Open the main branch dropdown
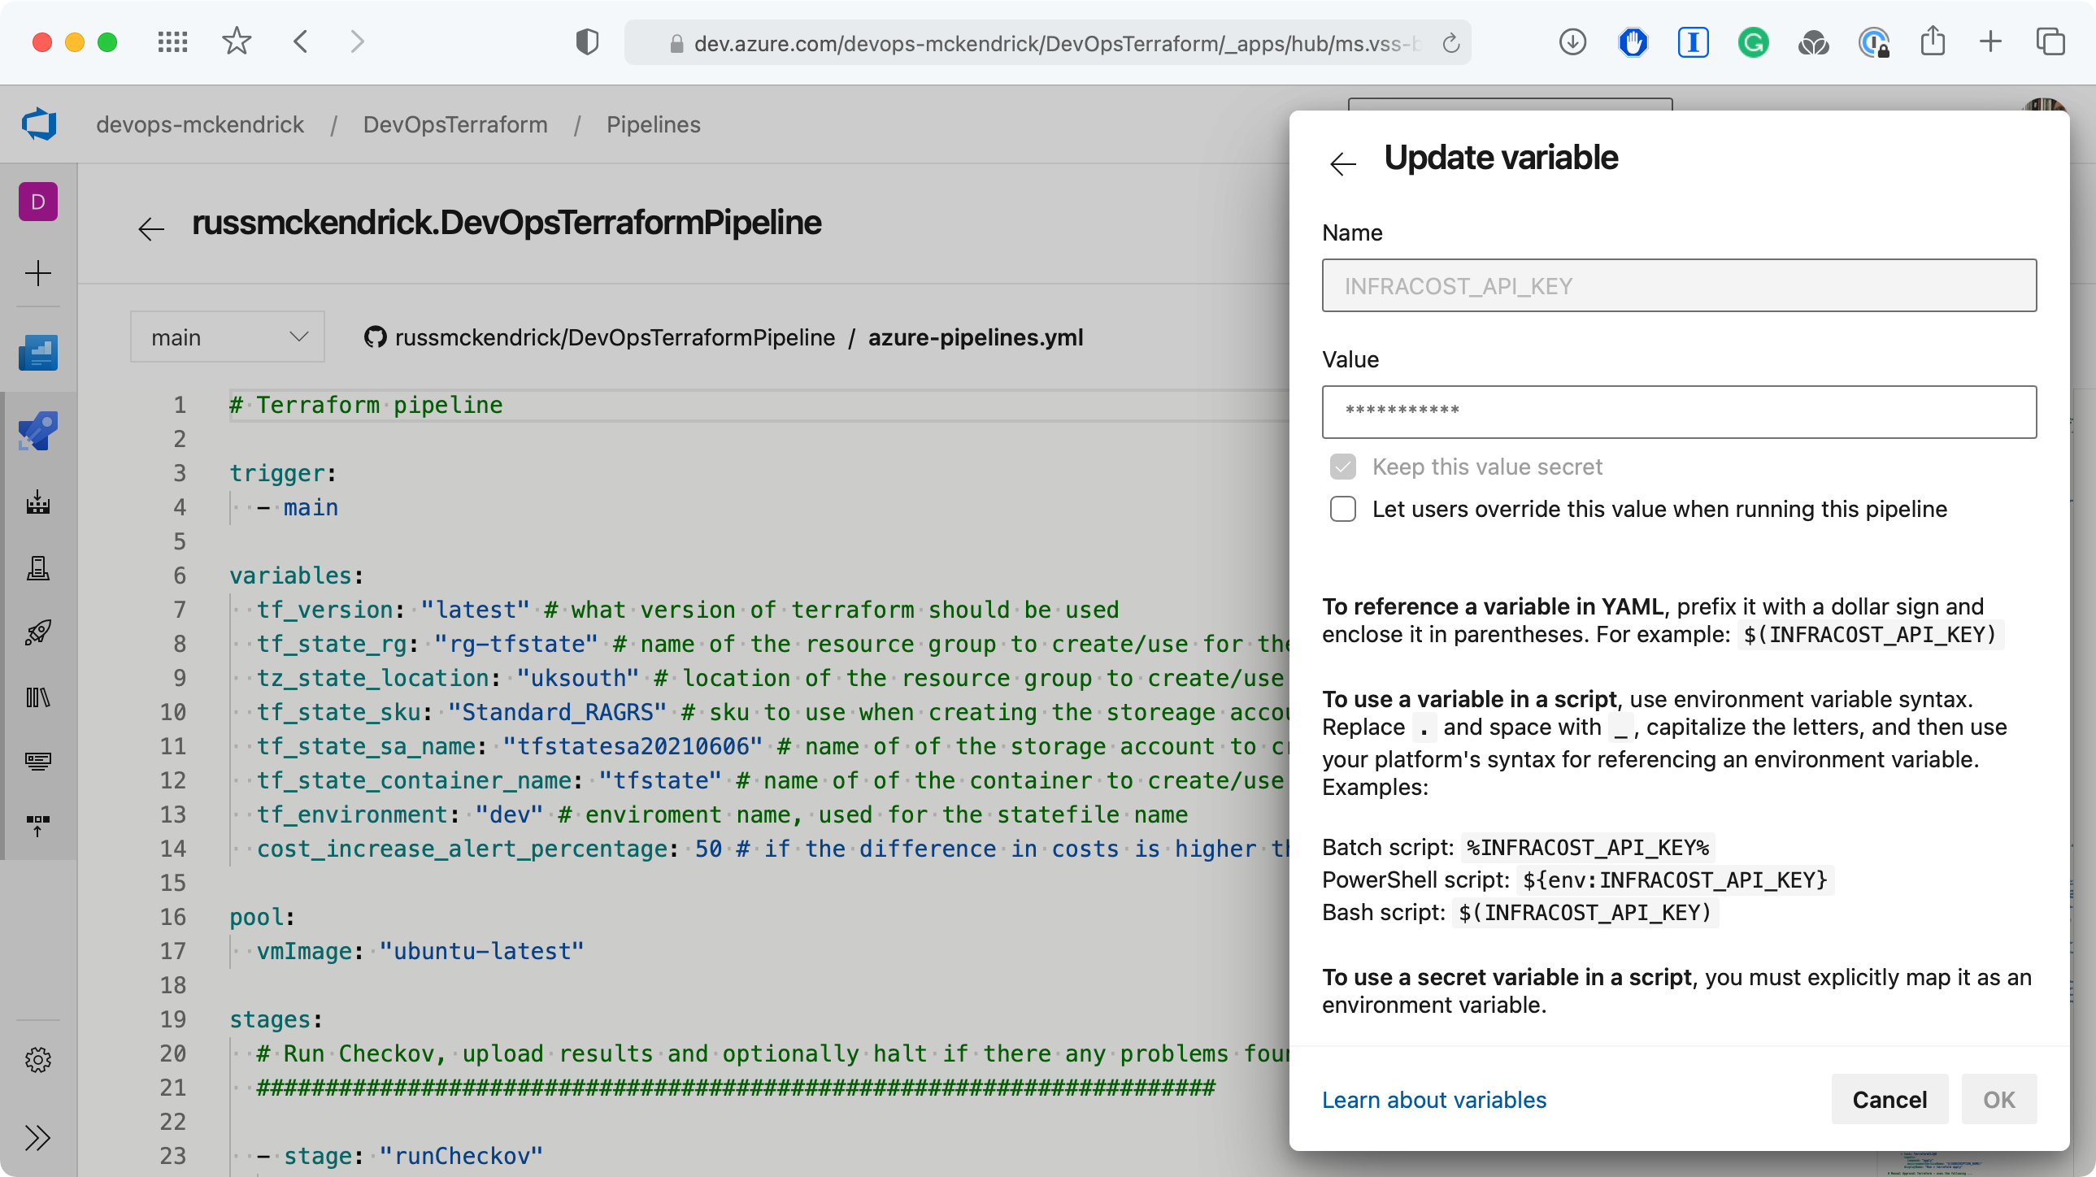 tap(228, 337)
